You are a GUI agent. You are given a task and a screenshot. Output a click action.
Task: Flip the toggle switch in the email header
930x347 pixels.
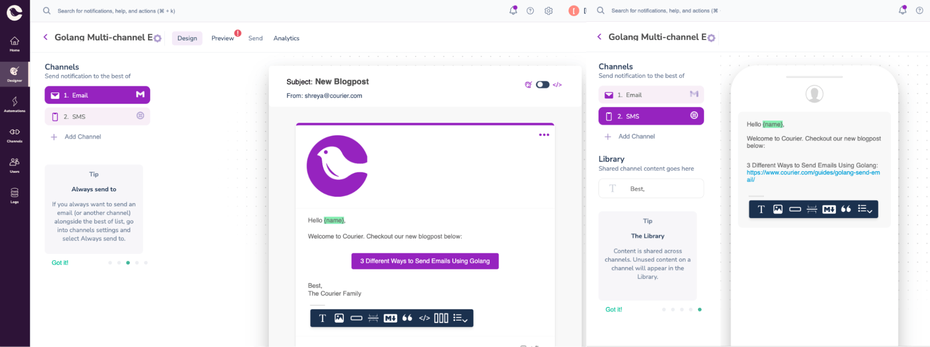(x=542, y=85)
